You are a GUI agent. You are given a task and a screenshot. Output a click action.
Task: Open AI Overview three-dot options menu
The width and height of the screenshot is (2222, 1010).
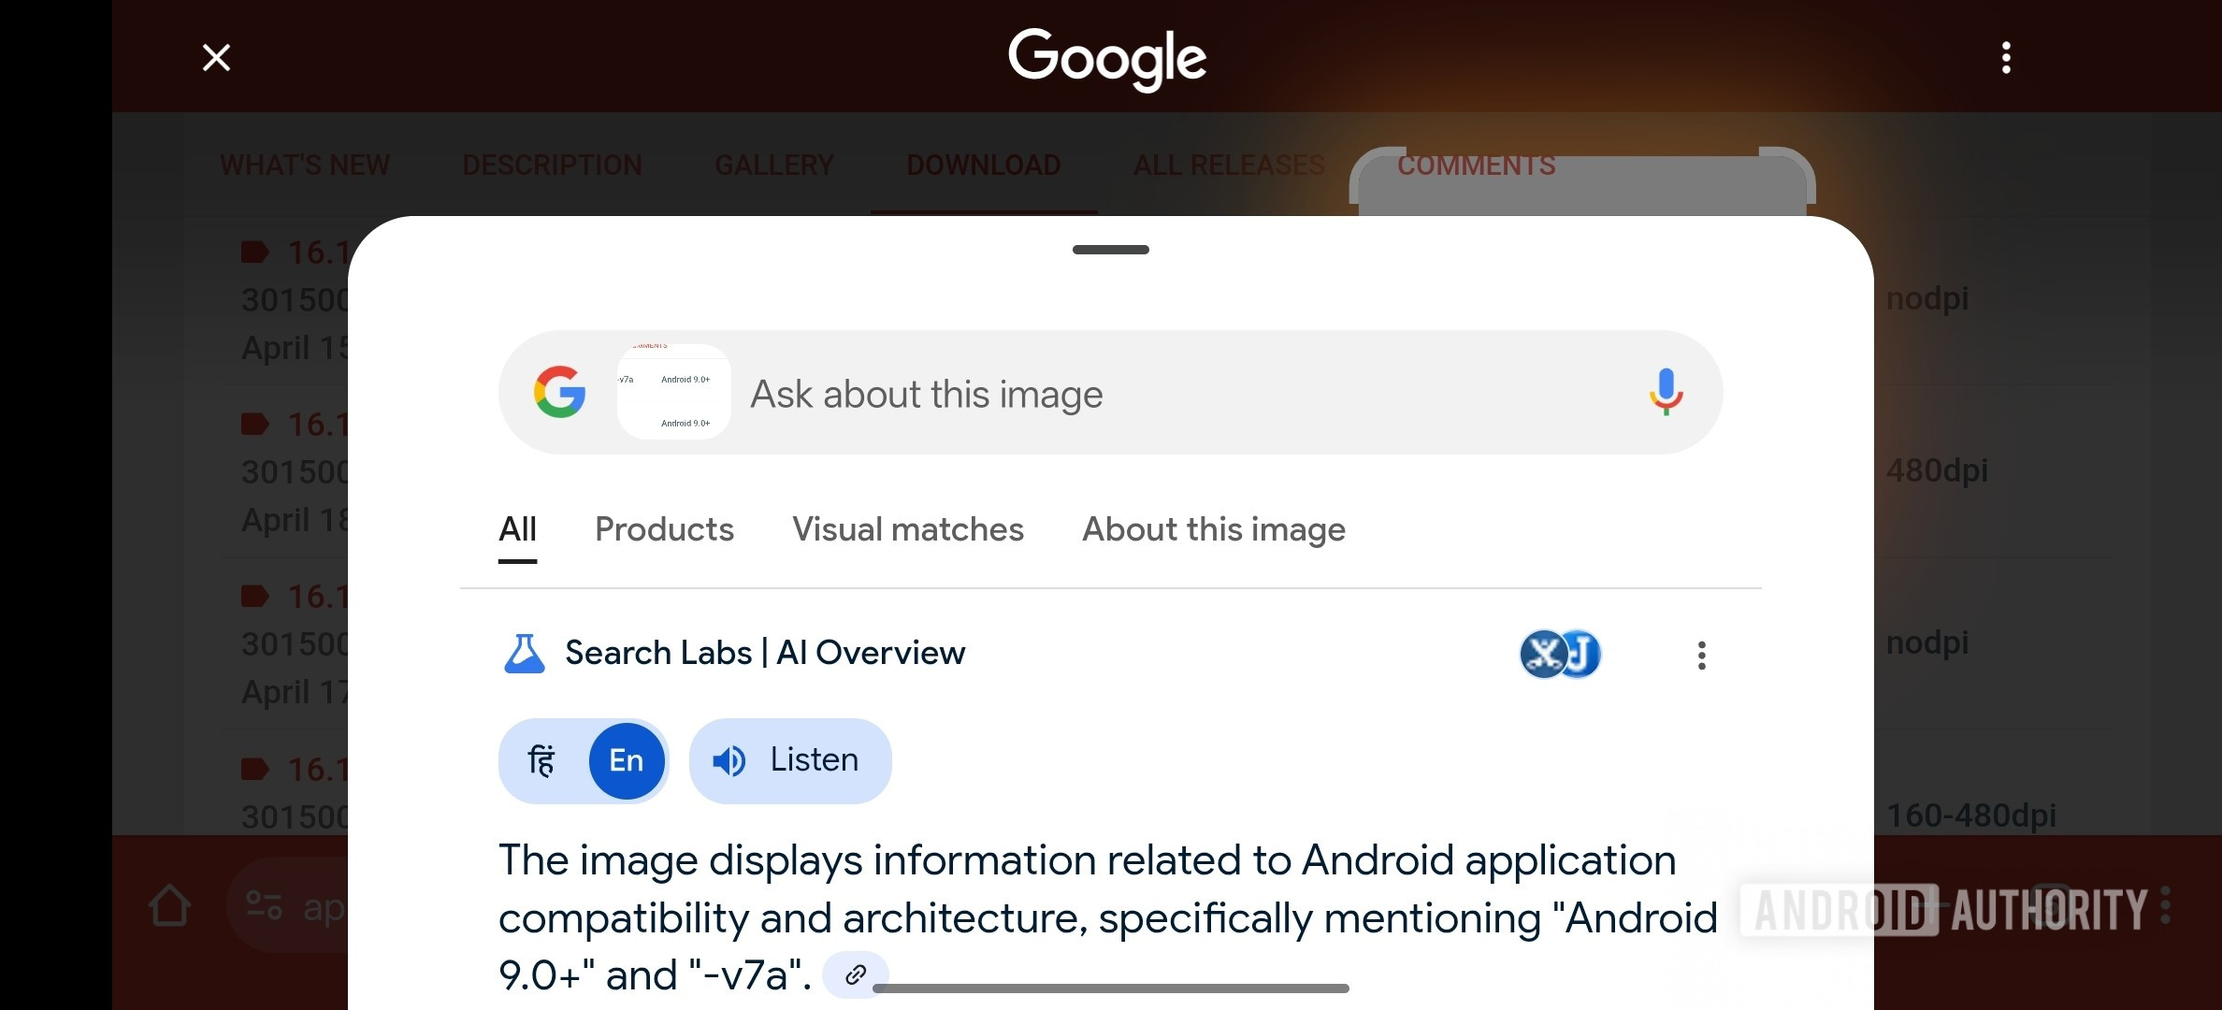pyautogui.click(x=1701, y=656)
